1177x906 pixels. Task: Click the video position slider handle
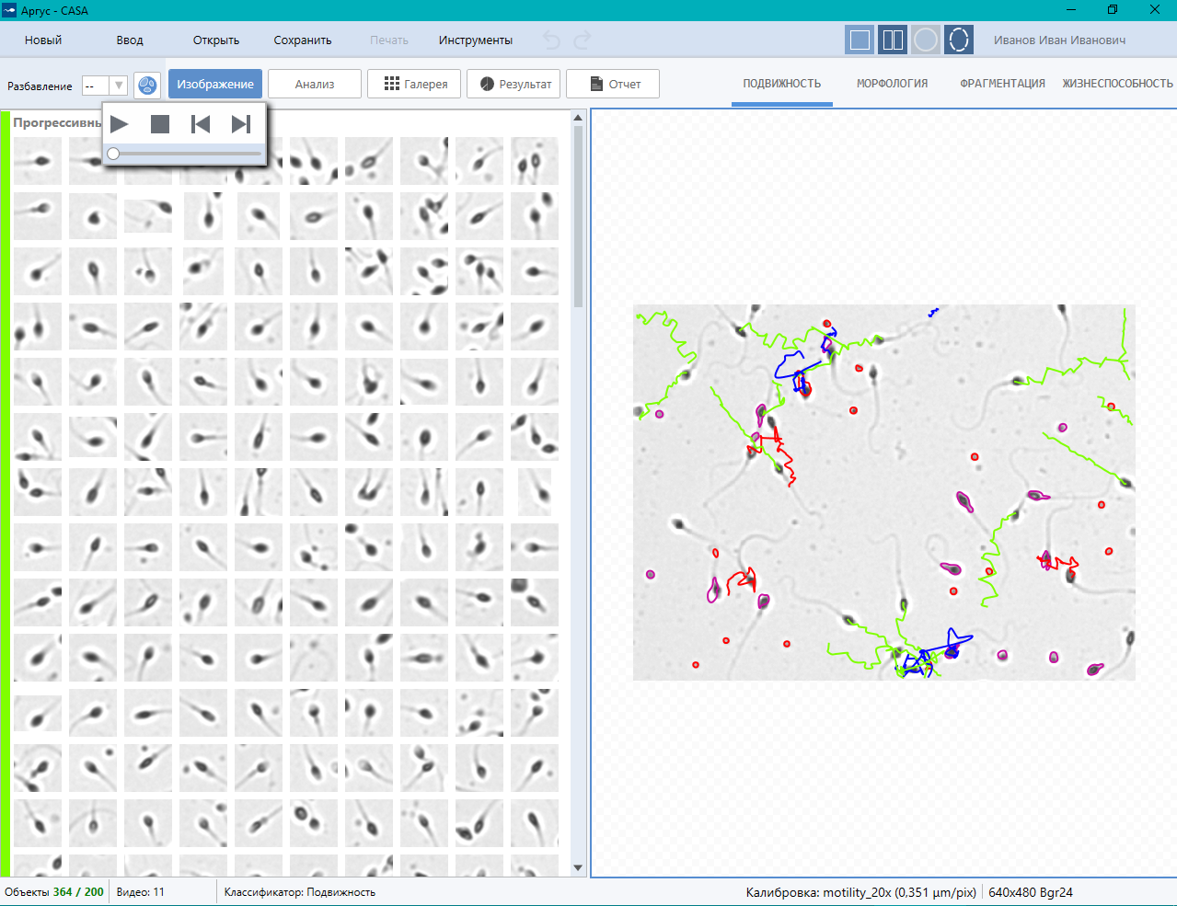pyautogui.click(x=113, y=154)
